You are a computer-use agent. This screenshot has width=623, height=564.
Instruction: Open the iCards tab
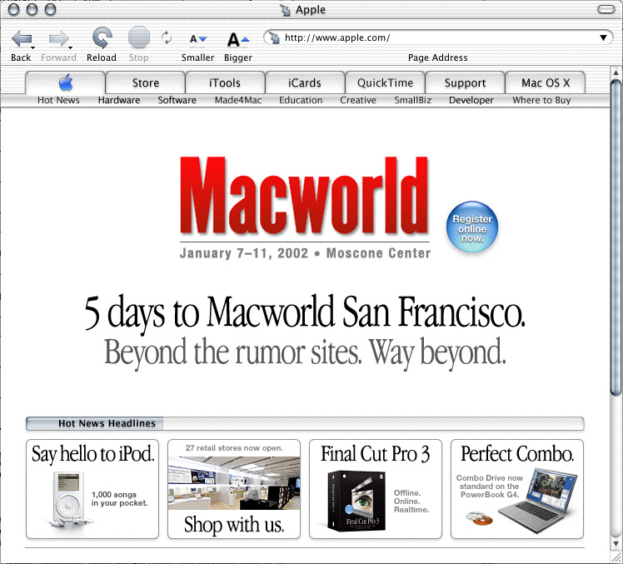[305, 82]
